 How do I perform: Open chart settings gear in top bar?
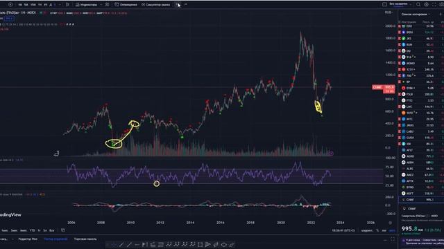click(x=426, y=4)
